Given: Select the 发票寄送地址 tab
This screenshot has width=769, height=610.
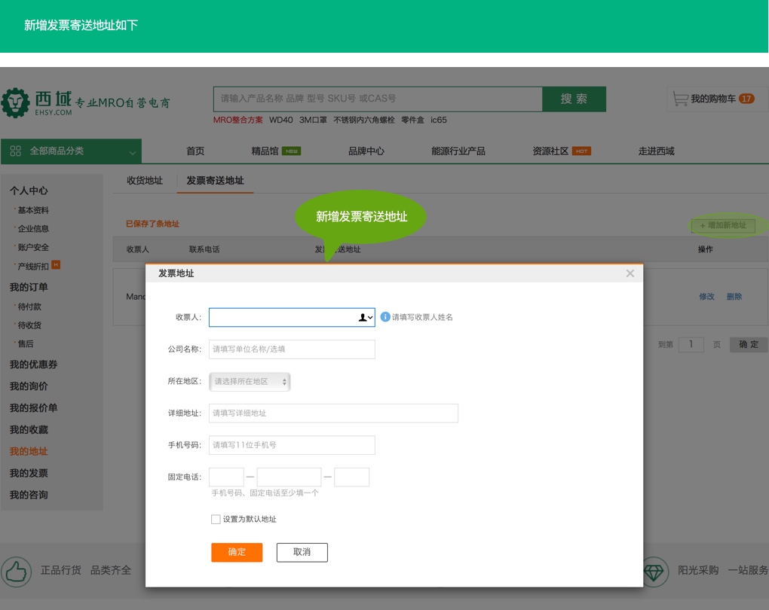Looking at the screenshot, I should [x=215, y=181].
